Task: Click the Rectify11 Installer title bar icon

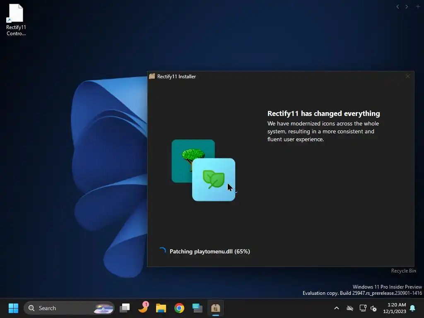Action: [x=152, y=77]
